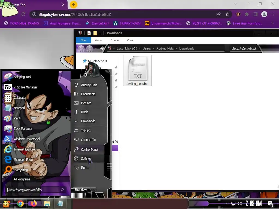Expand 7-Zip File Manager submenu arrow
Image resolution: width=279 pixels, height=209 pixels.
67,87
